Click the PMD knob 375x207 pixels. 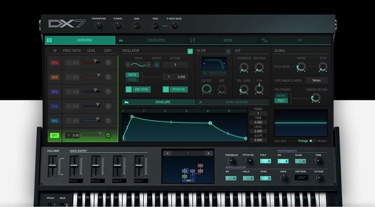tap(155, 25)
